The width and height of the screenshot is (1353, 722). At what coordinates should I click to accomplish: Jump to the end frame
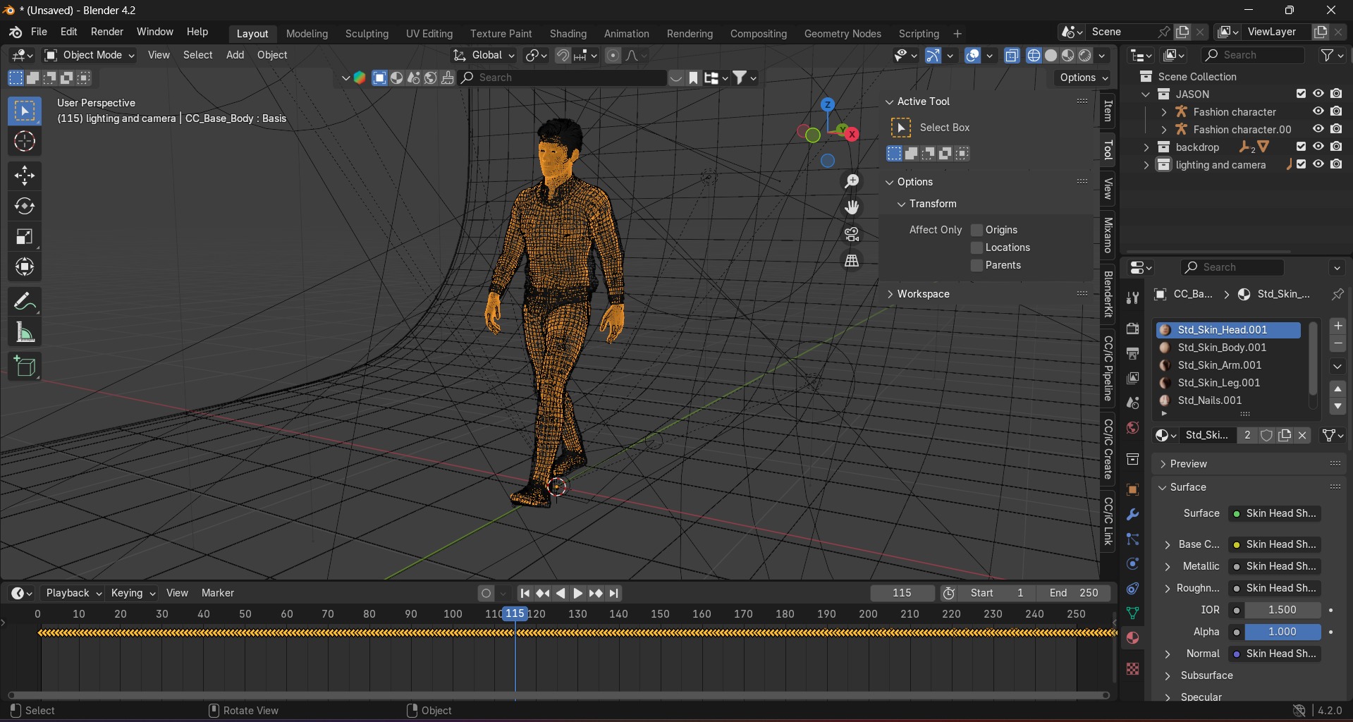click(x=614, y=594)
